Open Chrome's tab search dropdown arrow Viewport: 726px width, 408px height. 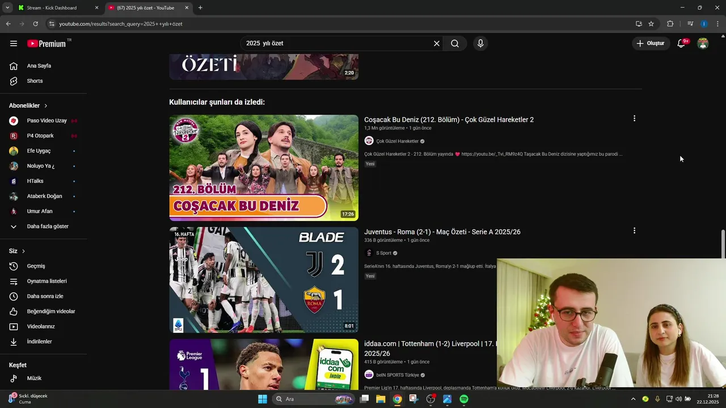coord(7,7)
